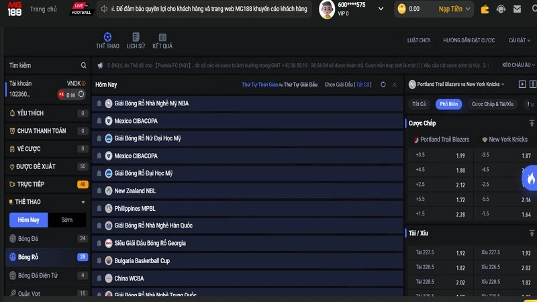Toggle bell for Siêu Giải Đấu Bóng Rổ Georgia

99,243
